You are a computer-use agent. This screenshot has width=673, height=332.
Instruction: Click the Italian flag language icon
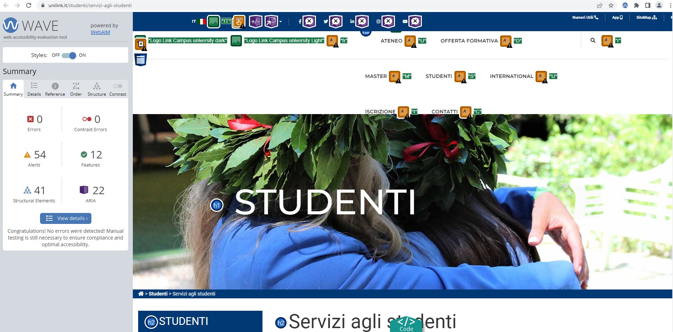click(x=202, y=22)
